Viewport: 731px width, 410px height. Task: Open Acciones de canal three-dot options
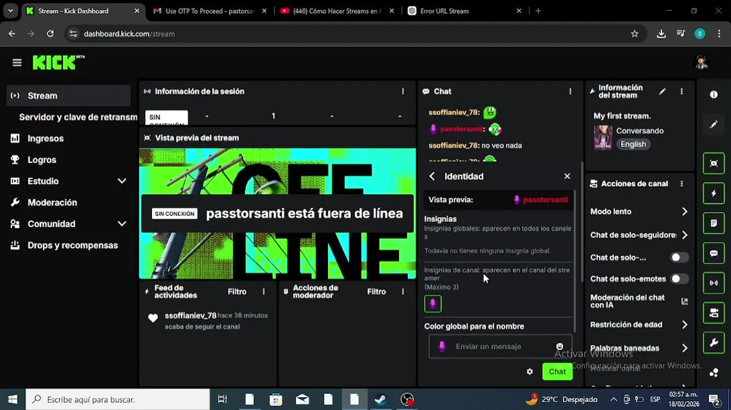[x=681, y=183]
